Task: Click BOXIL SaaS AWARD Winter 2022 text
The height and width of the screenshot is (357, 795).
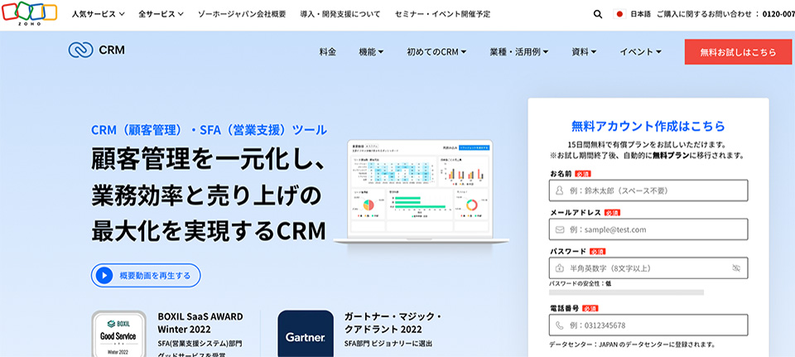Action: pyautogui.click(x=200, y=322)
